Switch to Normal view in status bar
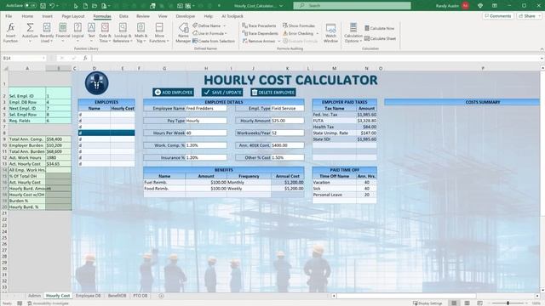The image size is (545, 306). pyautogui.click(x=454, y=303)
